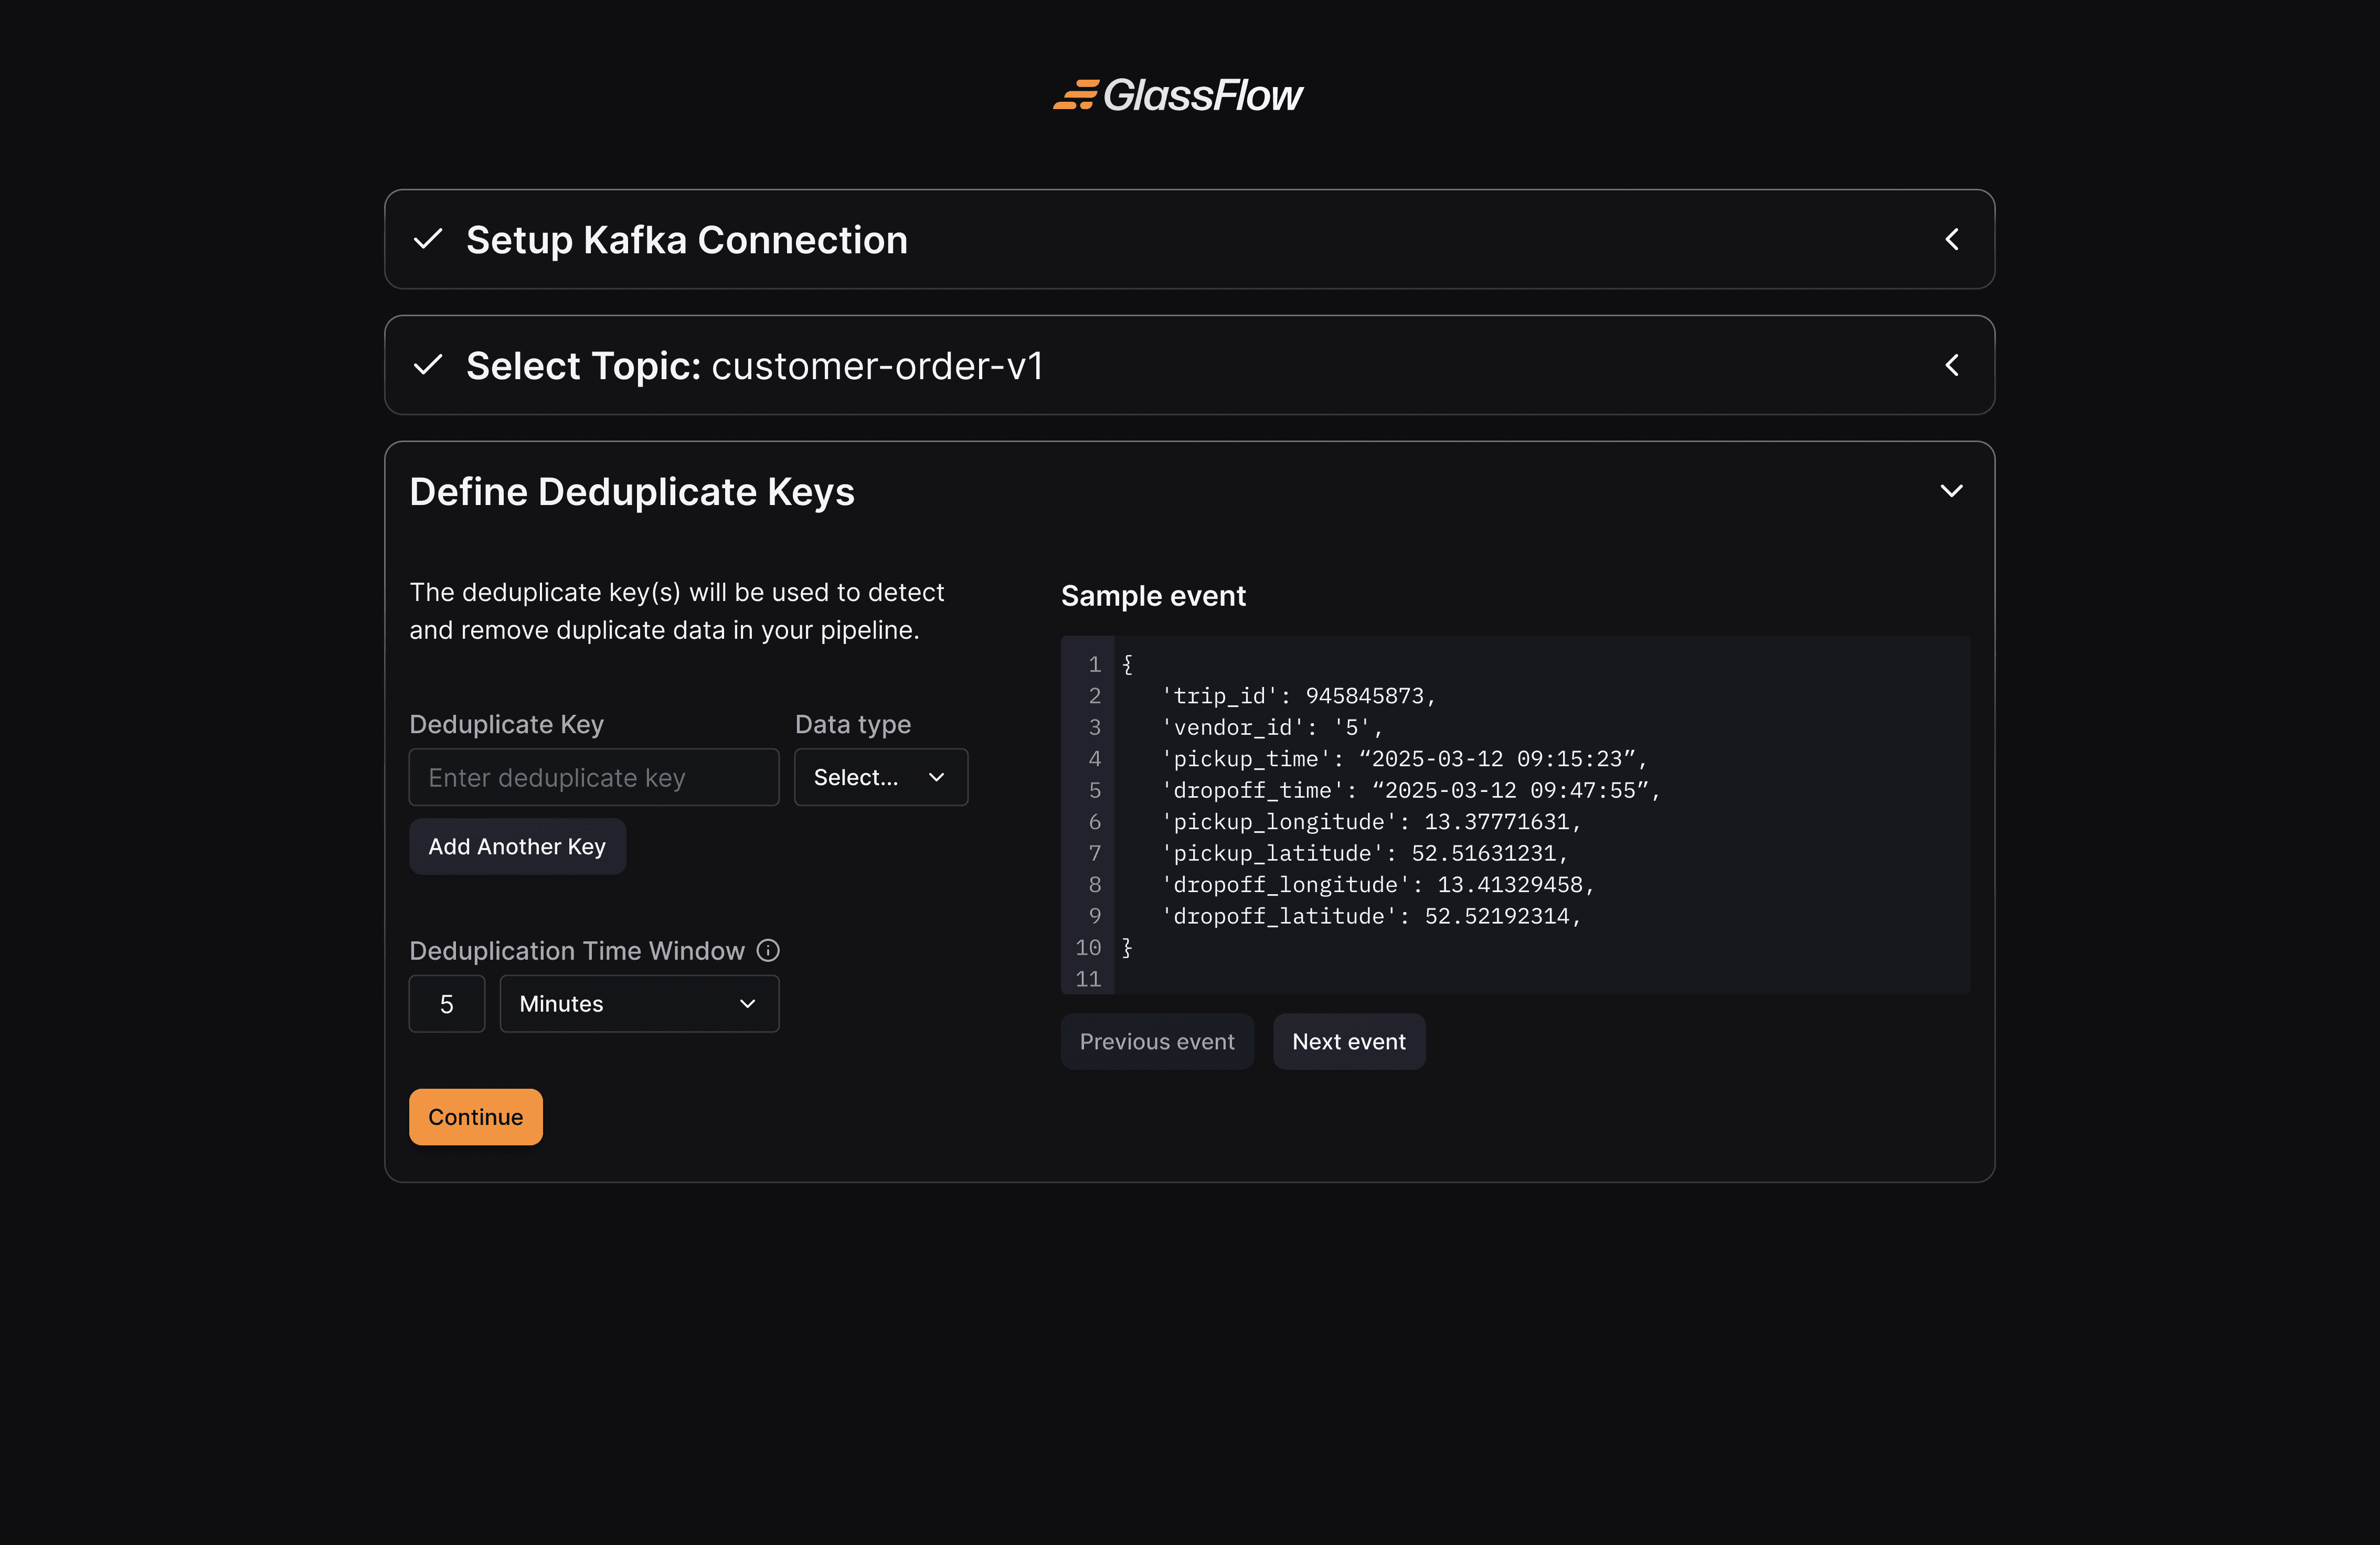Click checkmark icon beside Setup Kafka Connection
This screenshot has height=1545, width=2380.
click(428, 240)
